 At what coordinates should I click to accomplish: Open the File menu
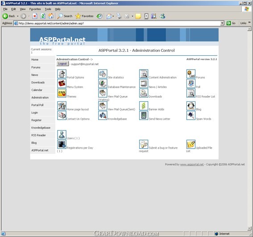coord(5,9)
